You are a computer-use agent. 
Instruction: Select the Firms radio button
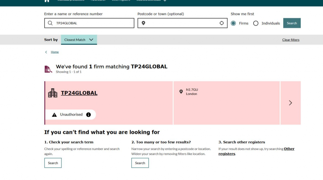pyautogui.click(x=233, y=23)
